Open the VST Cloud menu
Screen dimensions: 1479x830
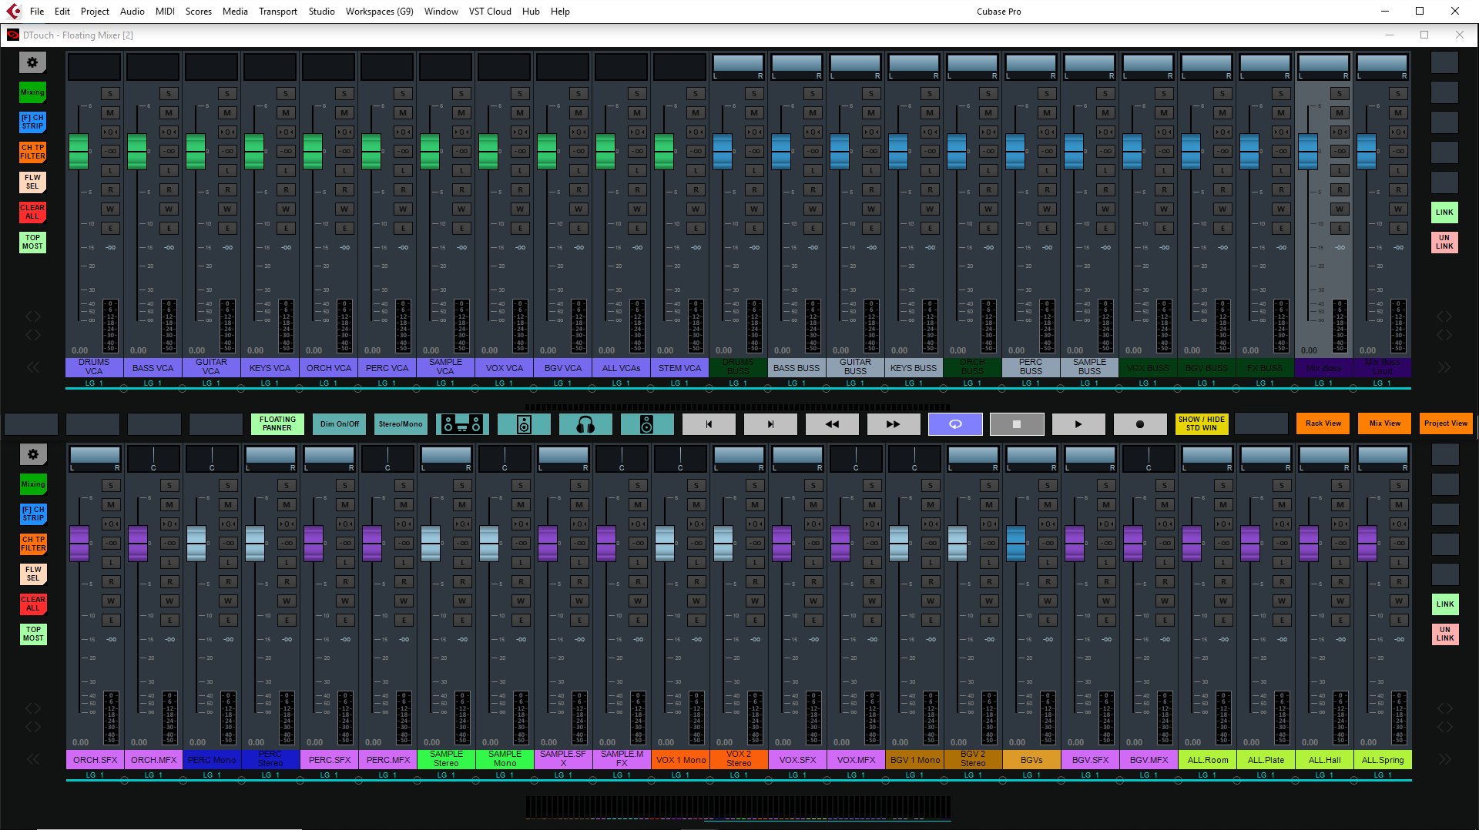pyautogui.click(x=490, y=11)
